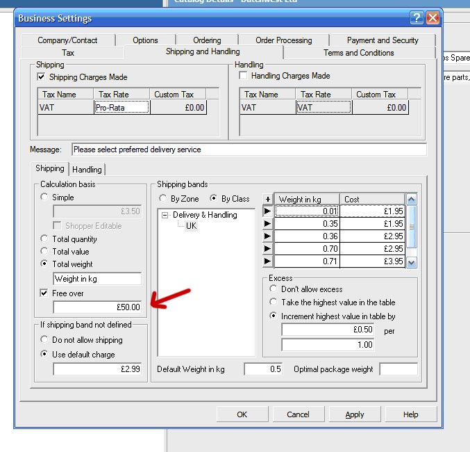Click the Free over amount field
The width and height of the screenshot is (470, 452).
coord(97,307)
